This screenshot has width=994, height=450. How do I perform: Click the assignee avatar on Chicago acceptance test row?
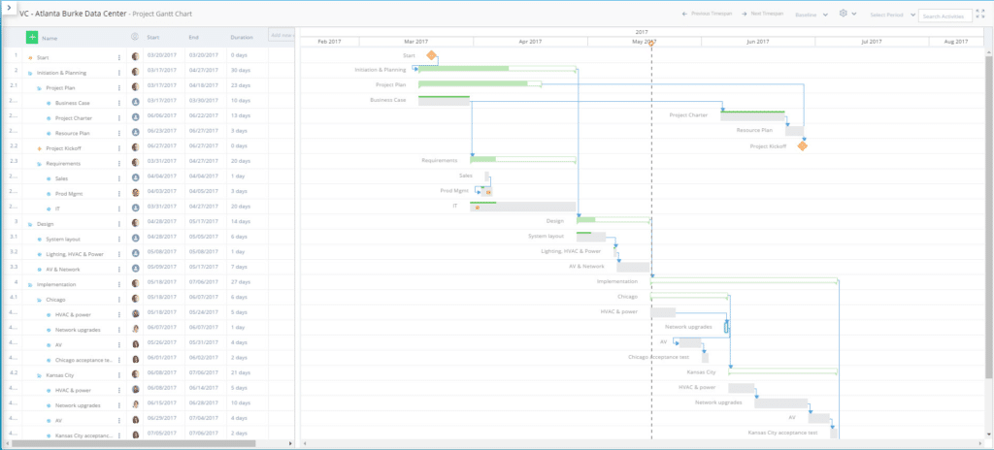[135, 360]
